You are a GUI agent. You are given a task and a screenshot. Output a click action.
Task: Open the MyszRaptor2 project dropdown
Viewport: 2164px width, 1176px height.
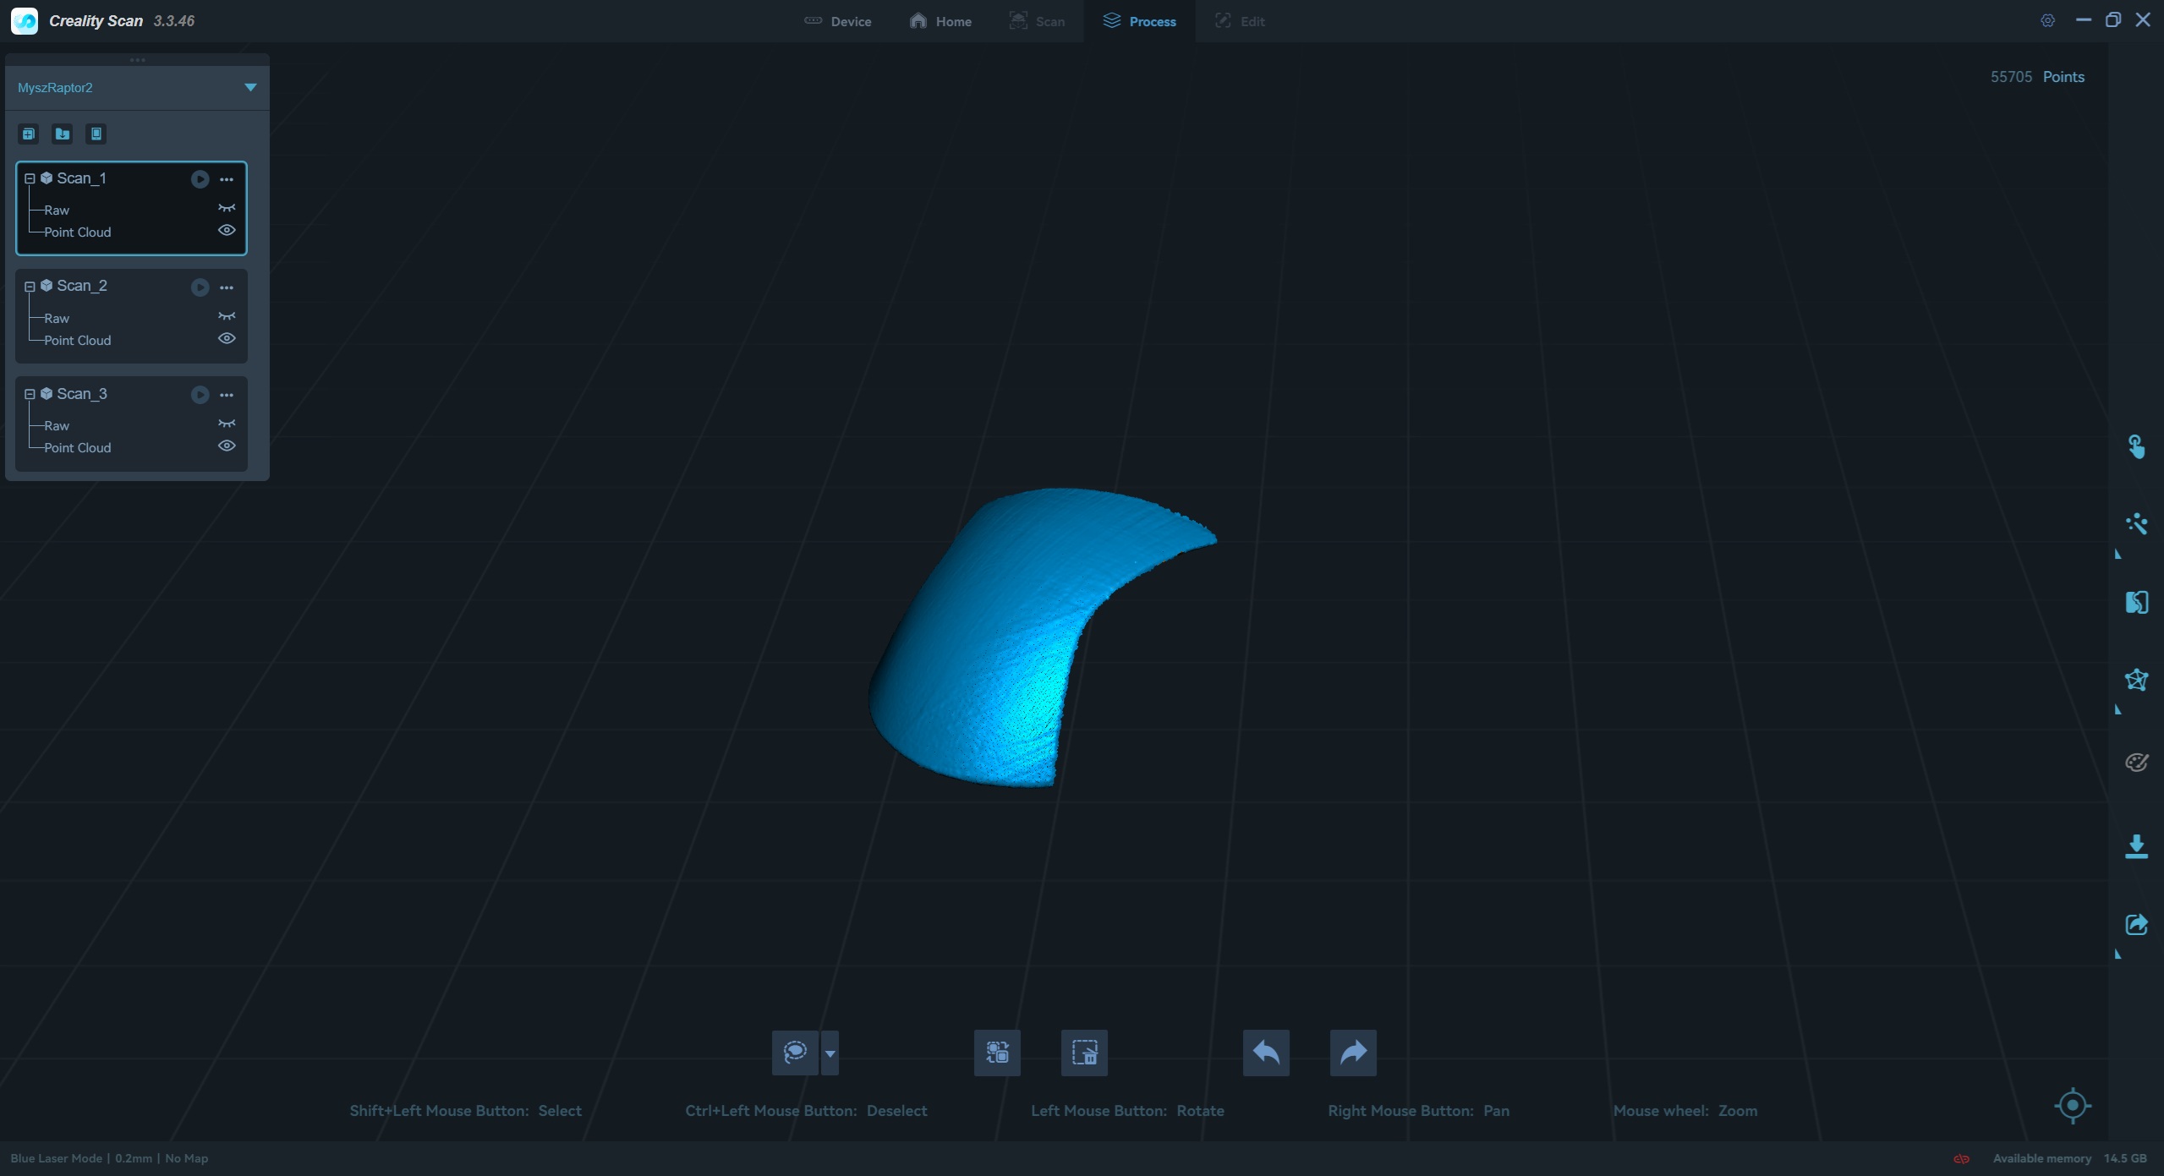click(250, 87)
